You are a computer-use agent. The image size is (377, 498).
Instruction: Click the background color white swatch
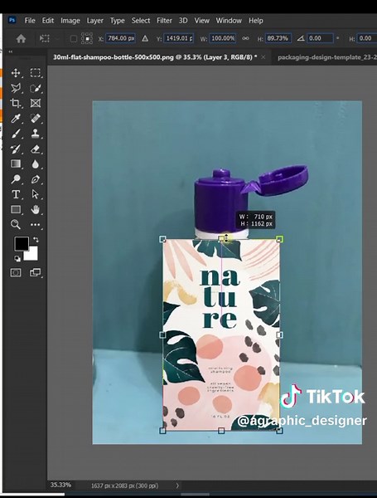tap(32, 255)
